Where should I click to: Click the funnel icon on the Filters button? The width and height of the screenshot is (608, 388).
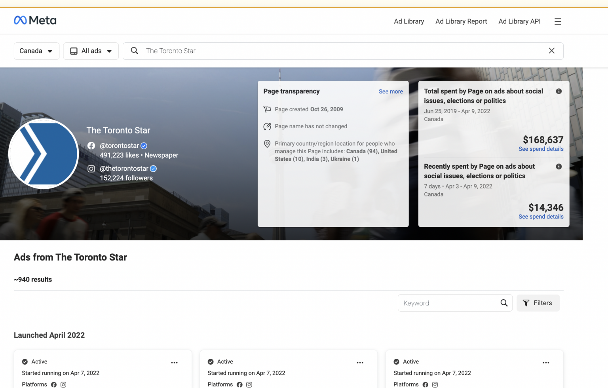(x=526, y=303)
